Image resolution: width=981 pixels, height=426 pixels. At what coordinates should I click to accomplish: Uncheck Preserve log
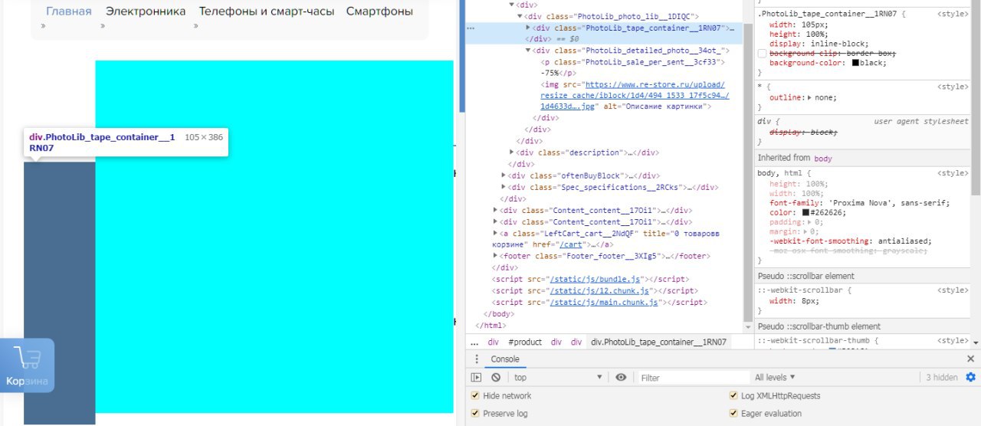tap(475, 413)
